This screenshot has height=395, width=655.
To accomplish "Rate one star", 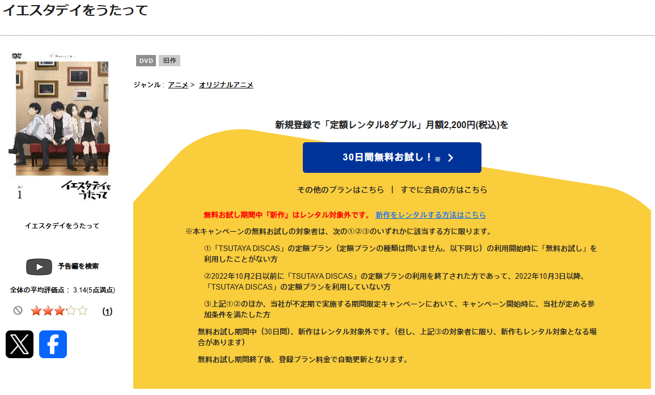I will [x=36, y=311].
